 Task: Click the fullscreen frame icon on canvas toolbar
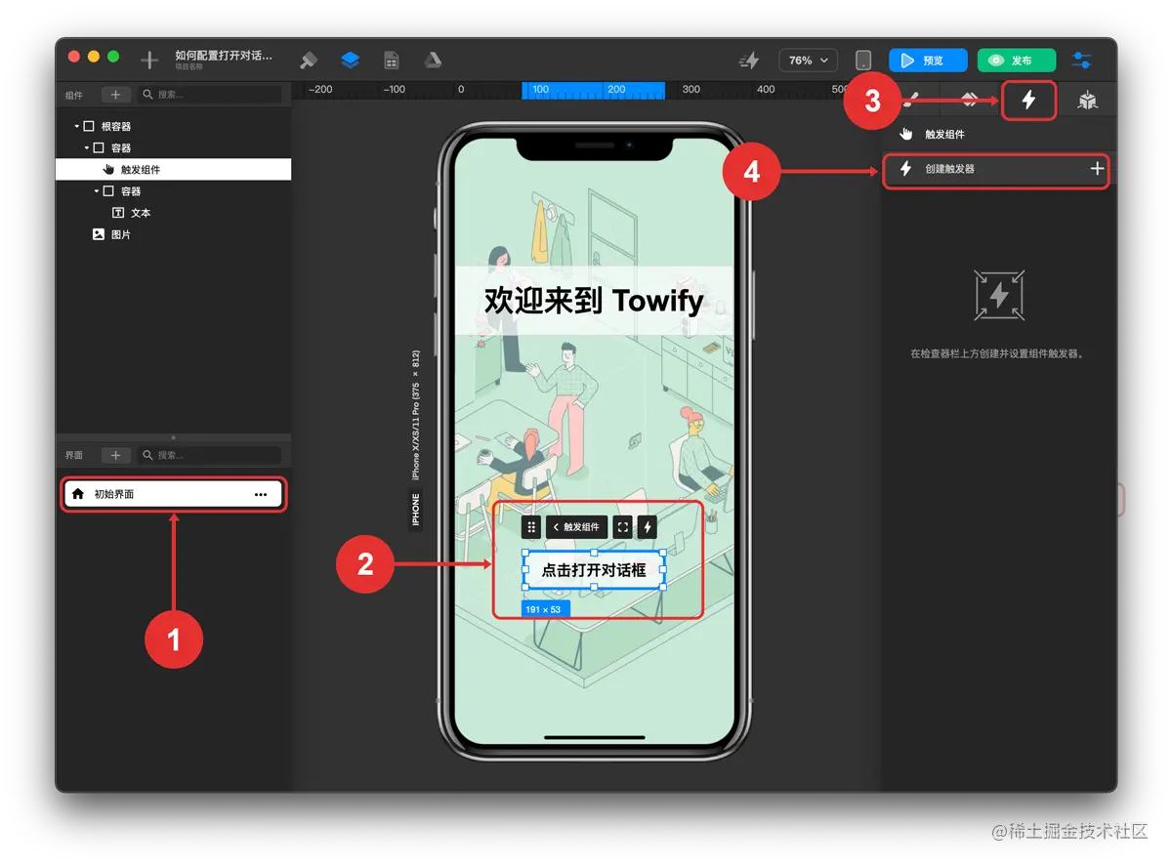pyautogui.click(x=622, y=527)
